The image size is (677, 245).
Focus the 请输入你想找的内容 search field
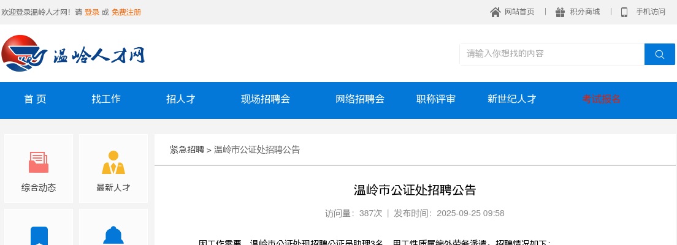(x=551, y=54)
